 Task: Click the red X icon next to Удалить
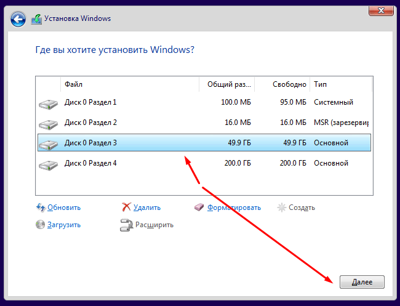tap(126, 207)
